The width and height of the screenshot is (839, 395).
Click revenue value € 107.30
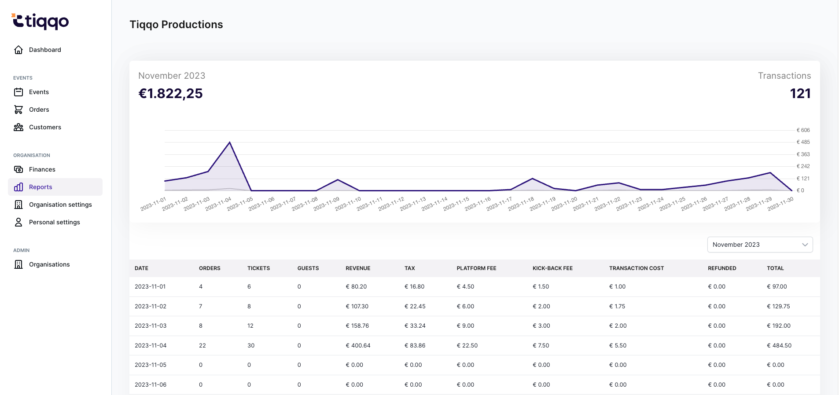(357, 306)
